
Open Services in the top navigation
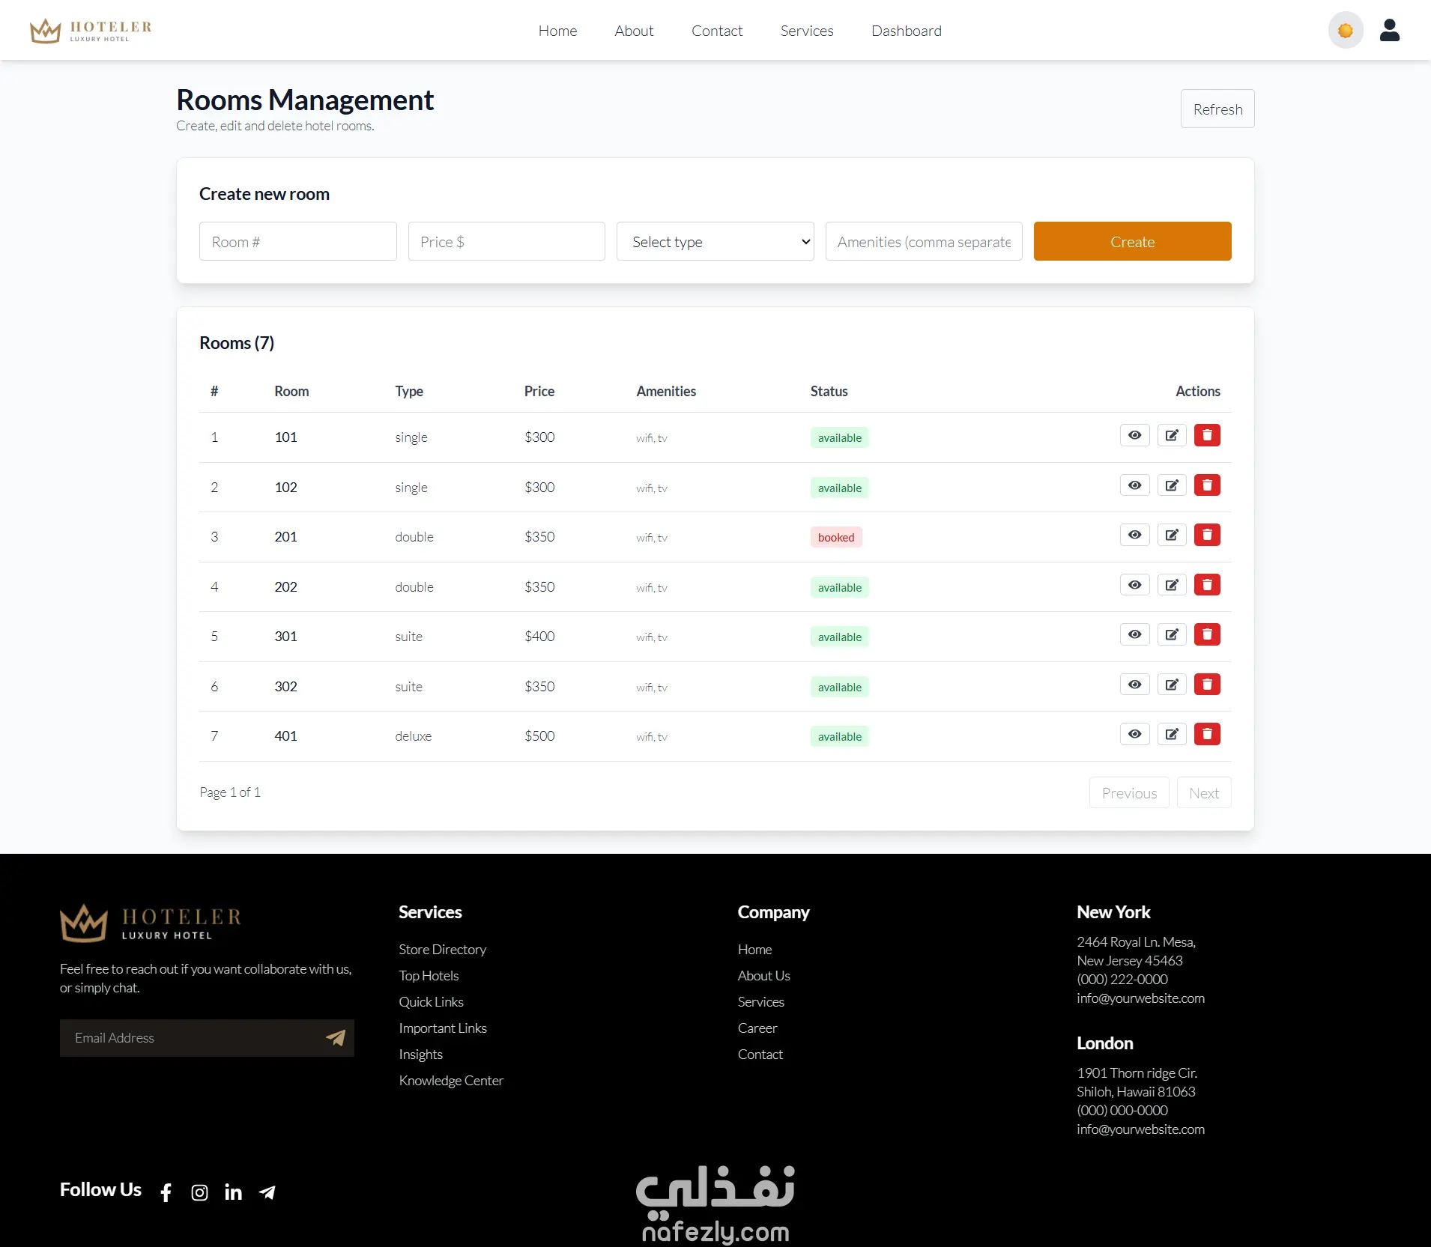coord(807,31)
